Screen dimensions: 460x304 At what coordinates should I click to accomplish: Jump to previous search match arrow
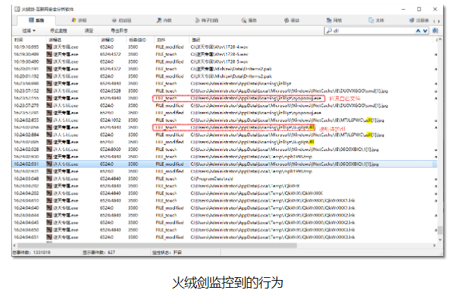pyautogui.click(x=418, y=30)
